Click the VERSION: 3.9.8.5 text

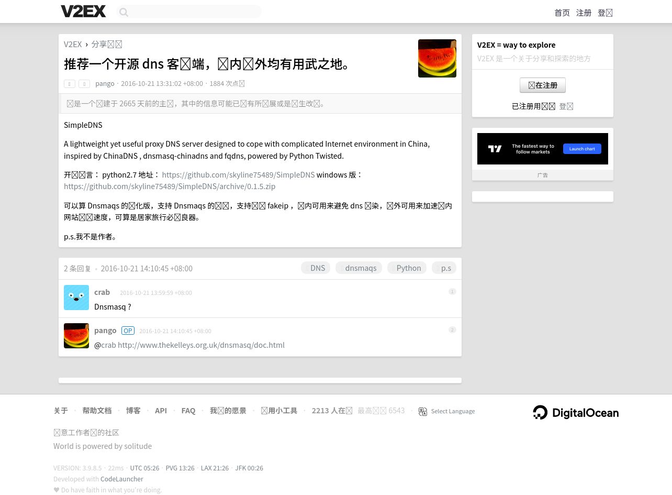(x=77, y=468)
